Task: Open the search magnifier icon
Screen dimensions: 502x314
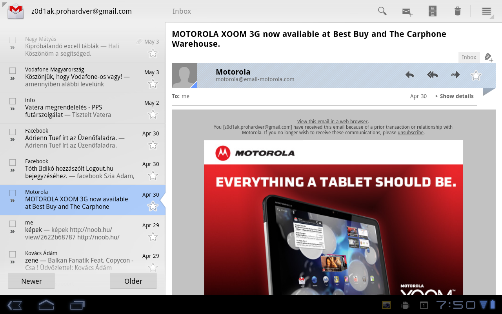Action: [x=382, y=11]
